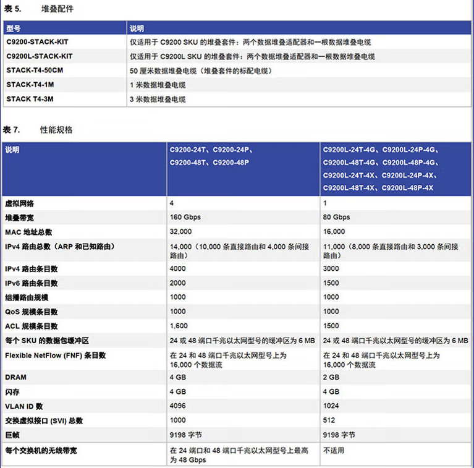
Task: Click the 'IPv6 路由条目数' row label
Action: (31, 283)
